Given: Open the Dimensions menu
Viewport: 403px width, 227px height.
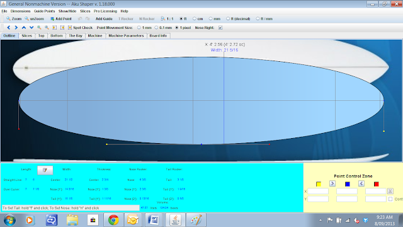Looking at the screenshot, I should (x=20, y=11).
